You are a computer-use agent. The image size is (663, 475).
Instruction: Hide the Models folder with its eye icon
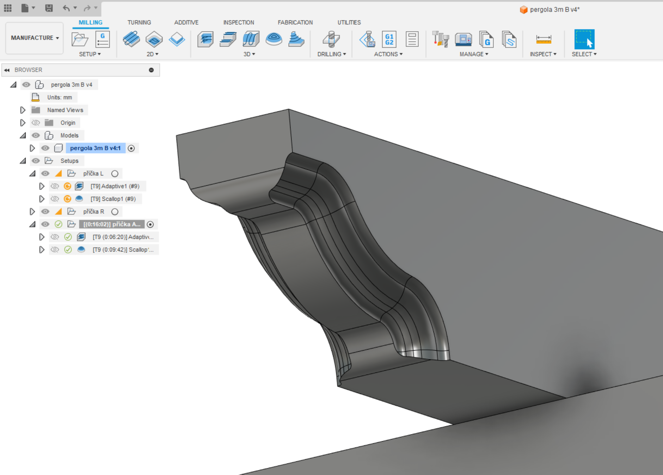tap(36, 135)
